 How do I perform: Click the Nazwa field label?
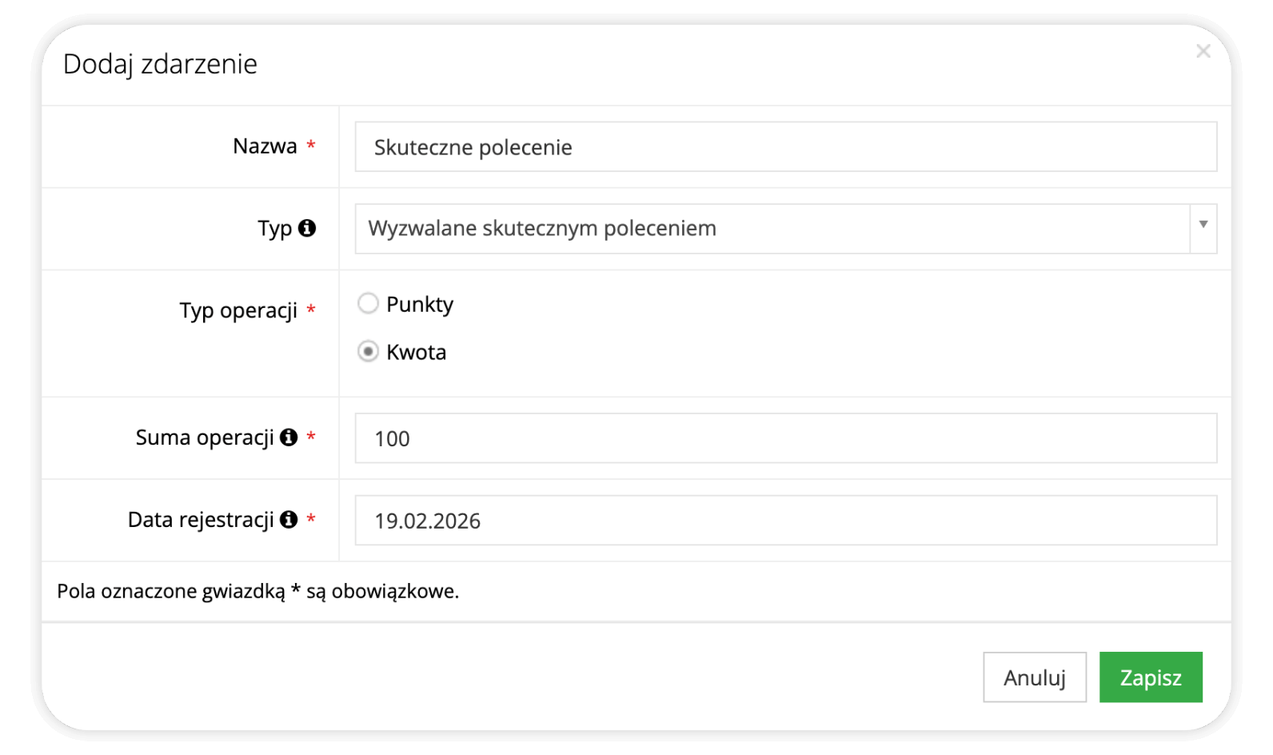click(x=265, y=146)
